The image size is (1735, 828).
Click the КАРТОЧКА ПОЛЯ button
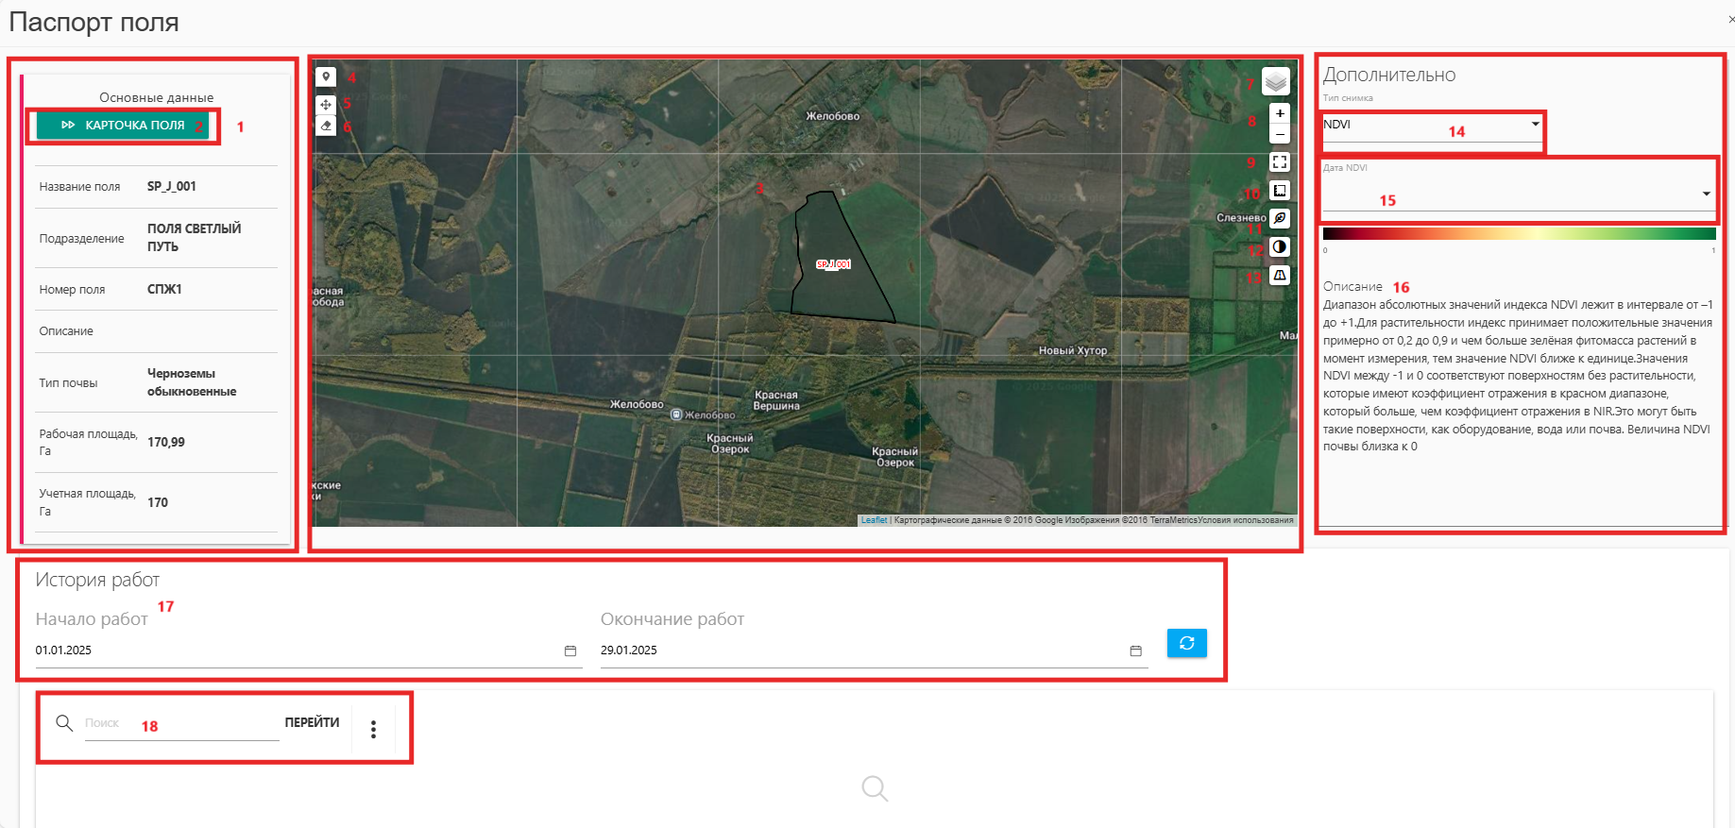(x=122, y=126)
